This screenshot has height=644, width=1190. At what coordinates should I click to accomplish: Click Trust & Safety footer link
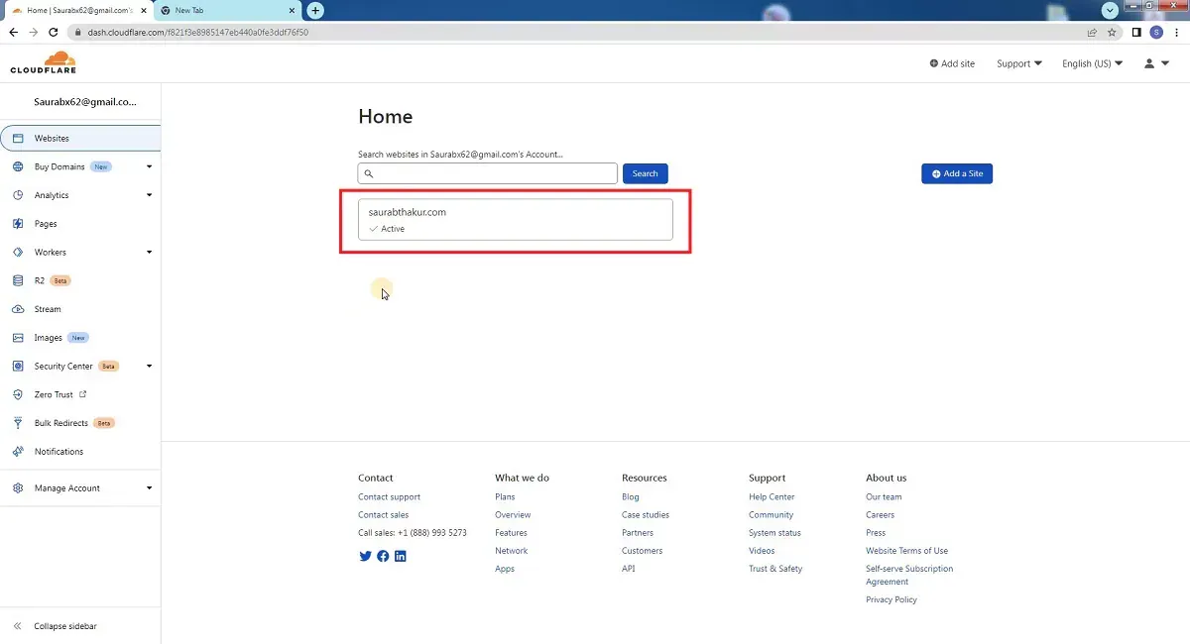coord(775,569)
